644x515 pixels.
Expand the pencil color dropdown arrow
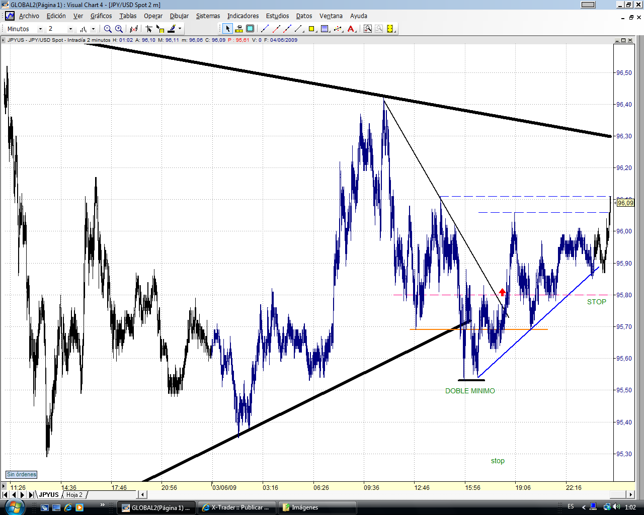click(x=180, y=29)
